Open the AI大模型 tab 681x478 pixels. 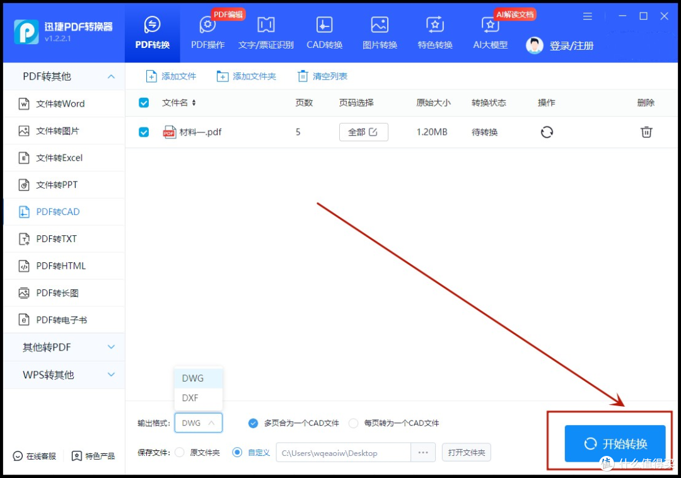click(491, 33)
